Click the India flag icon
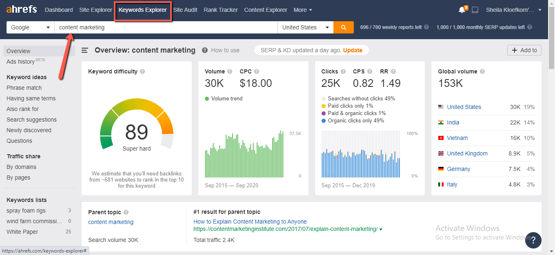 pos(441,122)
